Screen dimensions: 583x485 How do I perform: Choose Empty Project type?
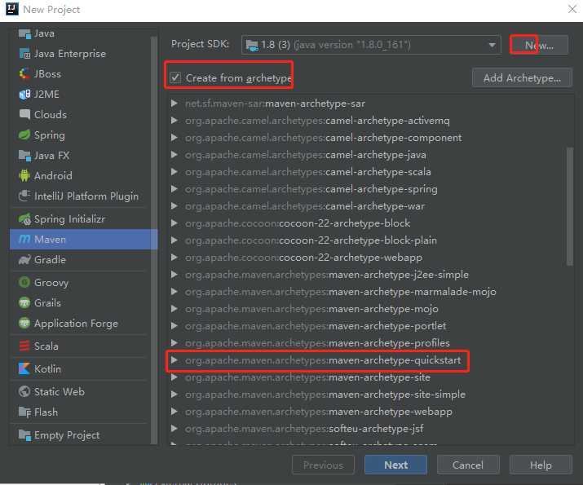point(84,435)
